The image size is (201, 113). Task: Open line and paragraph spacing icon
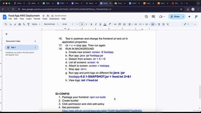tap(136, 24)
